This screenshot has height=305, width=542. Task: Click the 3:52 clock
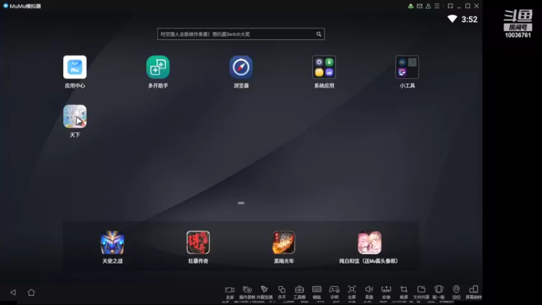point(470,20)
